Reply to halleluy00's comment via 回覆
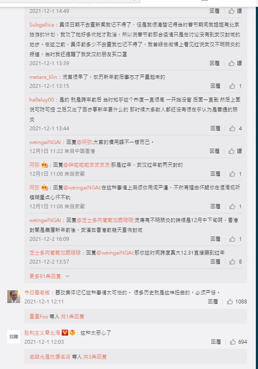 click(215, 128)
